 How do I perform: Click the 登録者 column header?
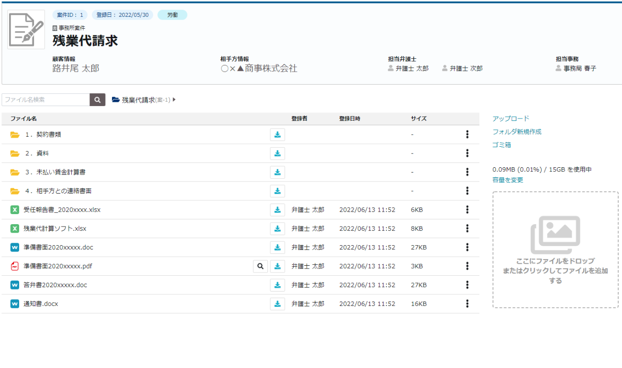(x=300, y=119)
